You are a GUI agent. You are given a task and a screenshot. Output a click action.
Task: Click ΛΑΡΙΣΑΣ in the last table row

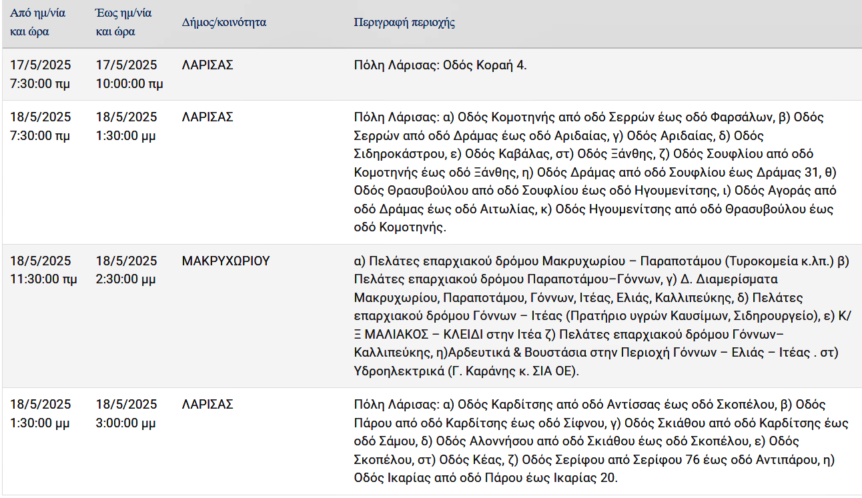click(207, 405)
